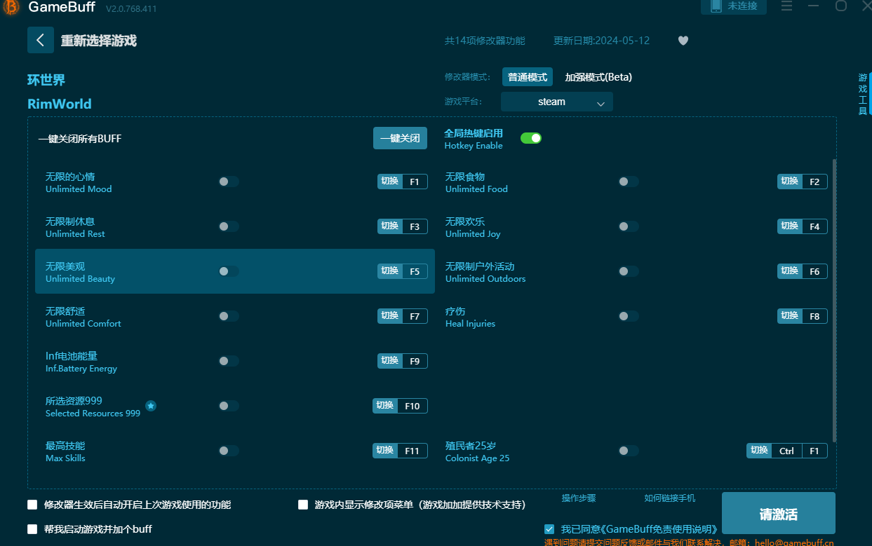
Task: Disable the global Hotkey Enable switch
Action: click(x=531, y=138)
